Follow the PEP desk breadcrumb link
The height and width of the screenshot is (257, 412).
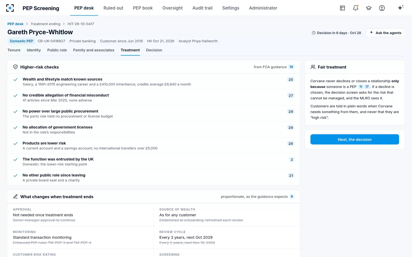(x=15, y=24)
